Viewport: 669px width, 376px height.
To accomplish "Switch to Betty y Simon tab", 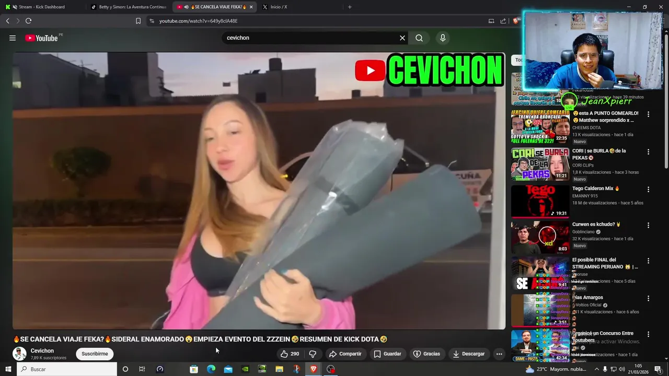I will (x=129, y=7).
